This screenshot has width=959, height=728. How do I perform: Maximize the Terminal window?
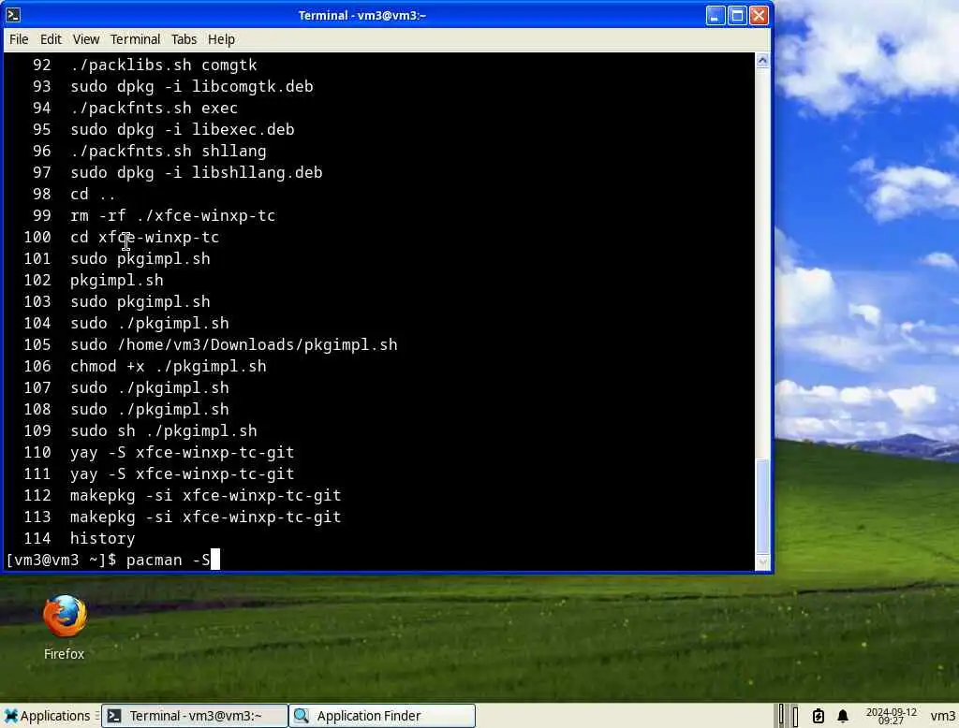(x=737, y=15)
